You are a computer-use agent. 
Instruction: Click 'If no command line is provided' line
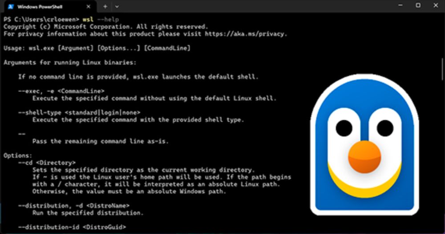pyautogui.click(x=138, y=77)
